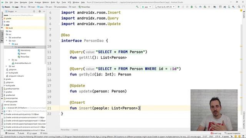Collapse the com.antonioleiva.room package arrow
The width and height of the screenshot is (246, 138).
(x=12, y=47)
